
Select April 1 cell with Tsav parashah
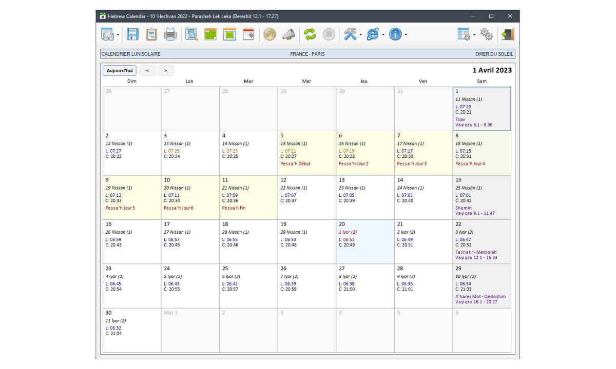(x=482, y=109)
